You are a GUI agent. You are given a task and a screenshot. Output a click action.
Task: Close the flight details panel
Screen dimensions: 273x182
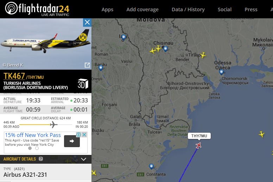coord(87,22)
